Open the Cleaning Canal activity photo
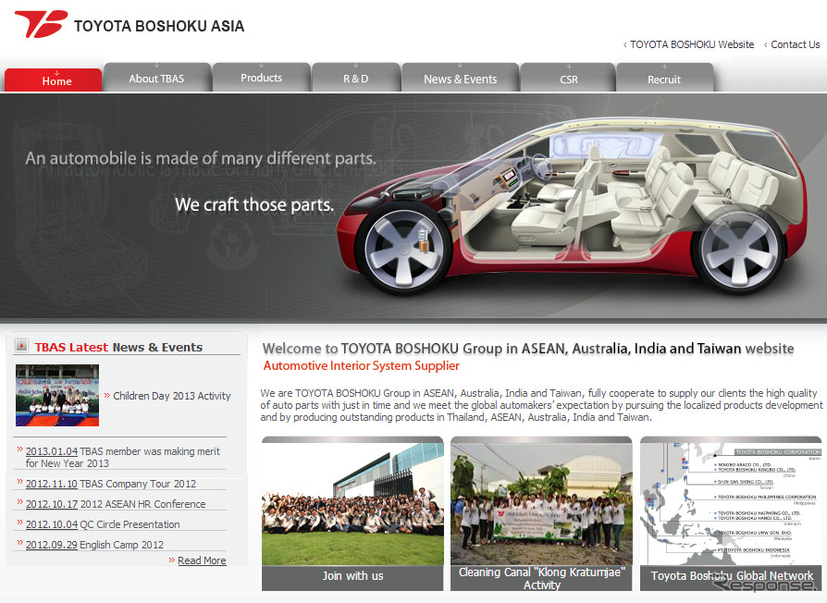The height and width of the screenshot is (603, 827). [x=541, y=503]
